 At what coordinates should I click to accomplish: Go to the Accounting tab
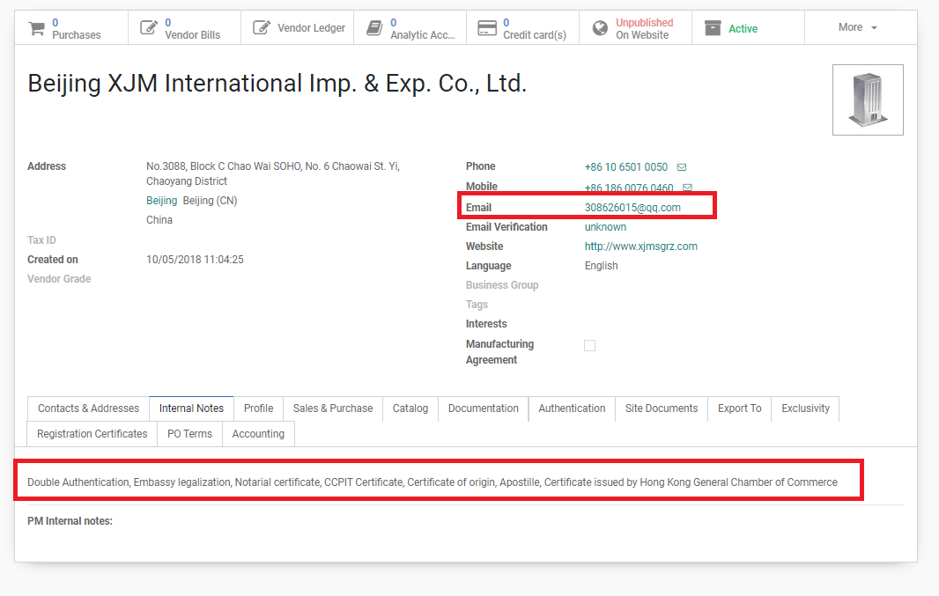tap(258, 434)
